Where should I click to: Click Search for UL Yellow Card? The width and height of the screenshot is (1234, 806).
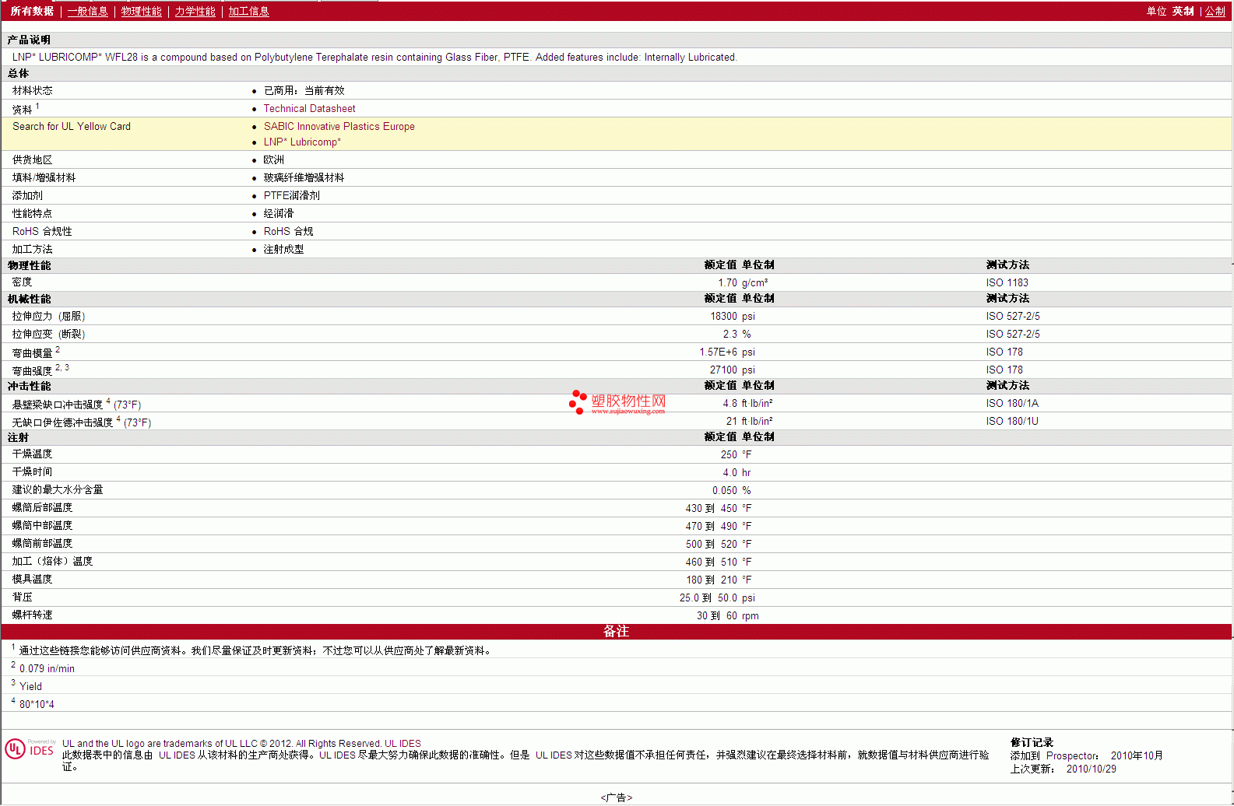point(72,127)
